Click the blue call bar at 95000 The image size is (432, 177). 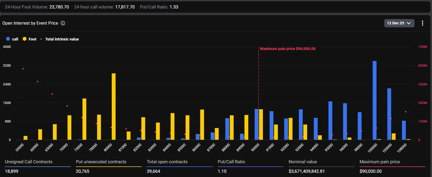(330, 120)
